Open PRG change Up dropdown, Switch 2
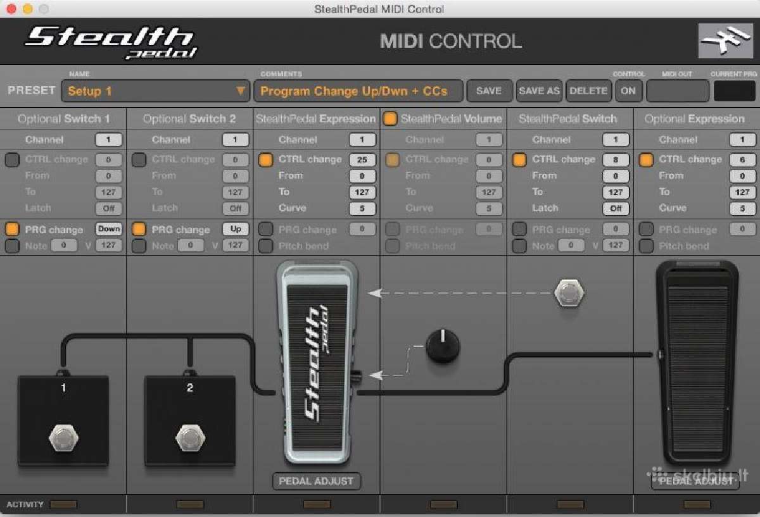 [x=236, y=230]
